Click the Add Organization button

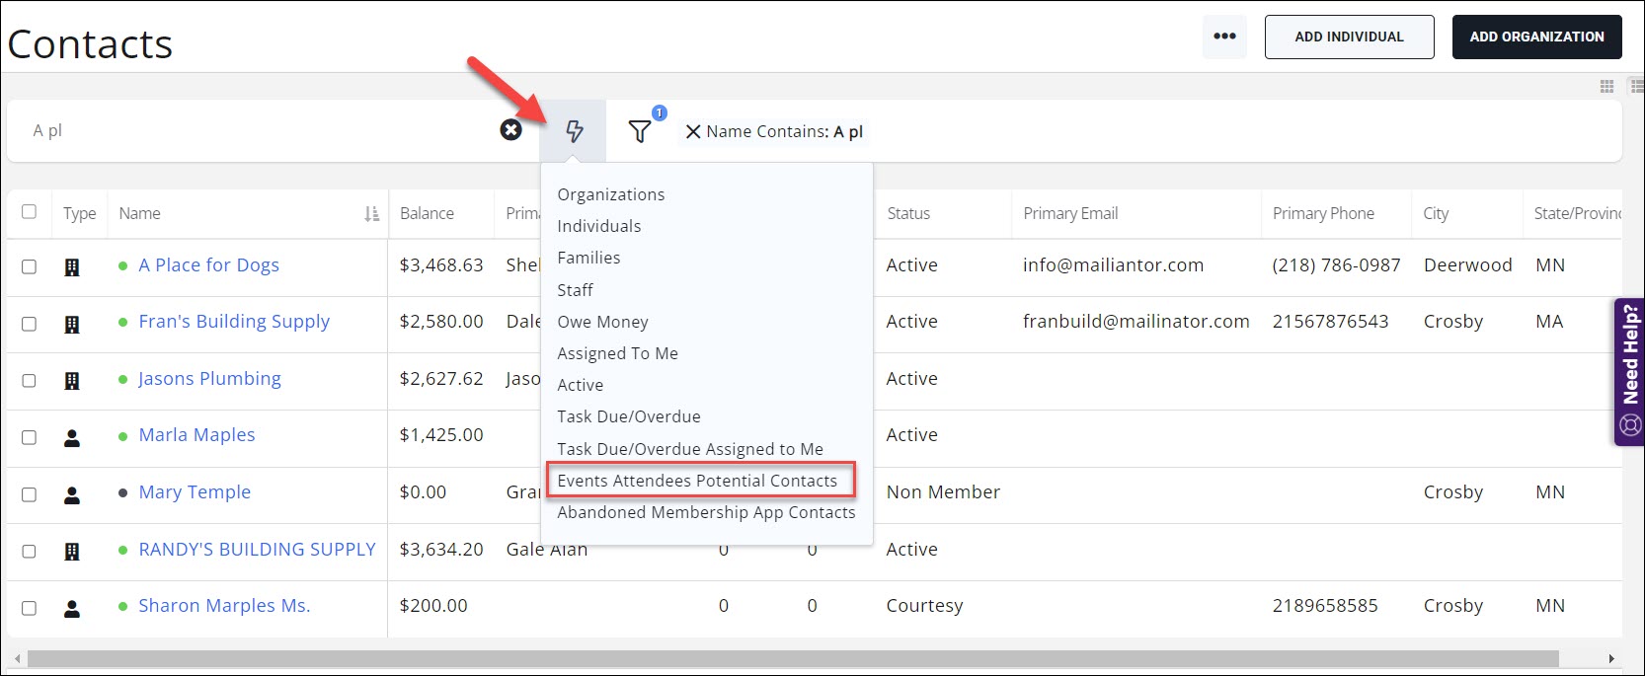point(1536,37)
